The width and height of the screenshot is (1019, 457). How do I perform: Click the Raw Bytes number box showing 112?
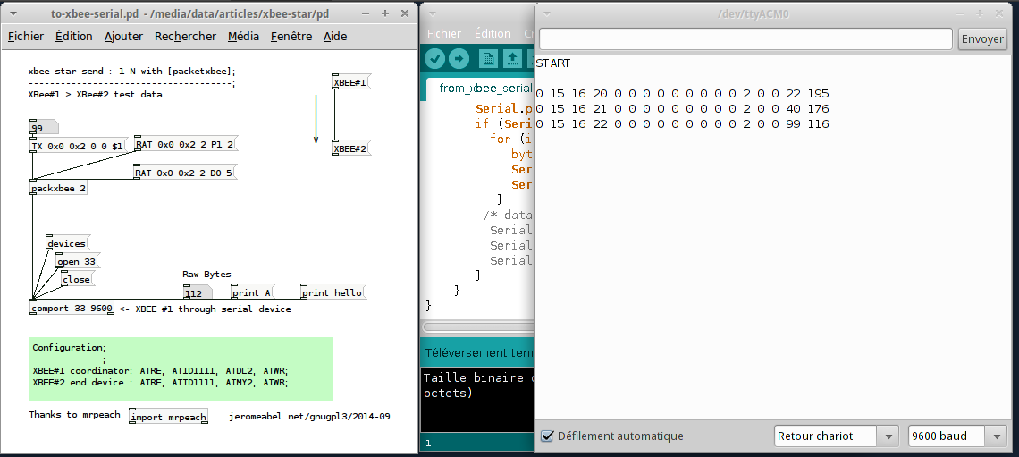point(197,292)
